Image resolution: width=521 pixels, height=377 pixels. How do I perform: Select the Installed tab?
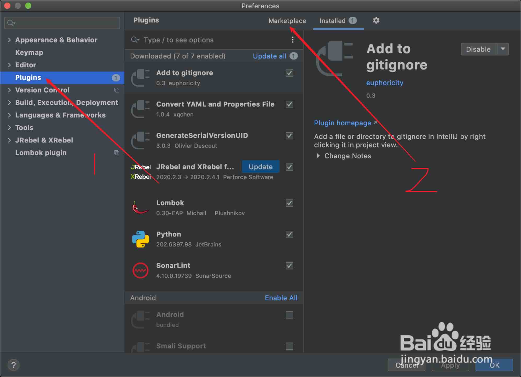point(333,21)
